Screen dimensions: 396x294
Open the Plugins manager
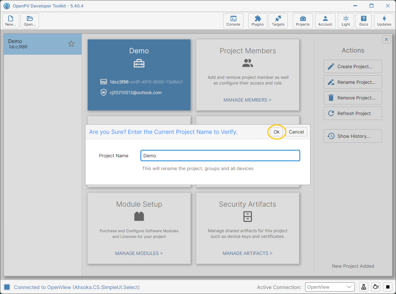point(258,21)
